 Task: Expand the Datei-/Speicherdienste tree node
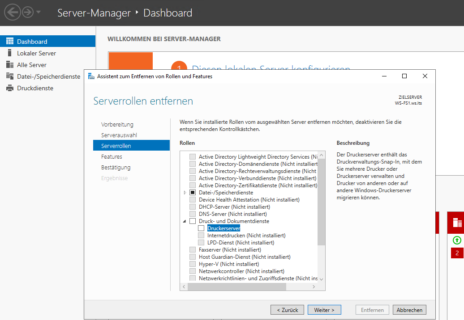click(x=185, y=193)
